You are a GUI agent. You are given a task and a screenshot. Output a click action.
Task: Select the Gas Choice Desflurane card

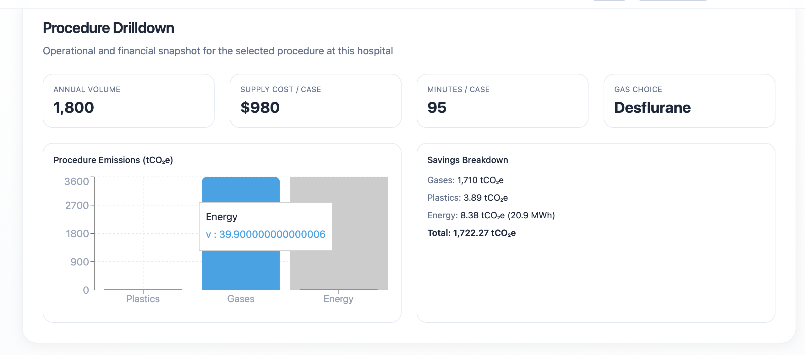tap(689, 101)
